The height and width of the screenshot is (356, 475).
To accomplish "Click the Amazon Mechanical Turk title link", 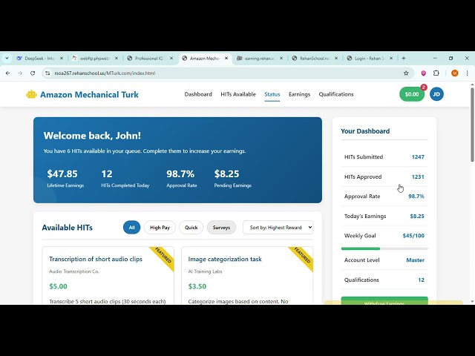I will click(89, 94).
